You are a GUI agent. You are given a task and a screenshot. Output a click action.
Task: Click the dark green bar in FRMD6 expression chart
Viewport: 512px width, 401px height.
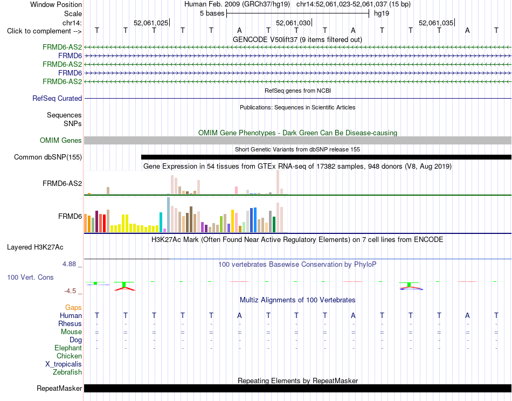pyautogui.click(x=274, y=225)
